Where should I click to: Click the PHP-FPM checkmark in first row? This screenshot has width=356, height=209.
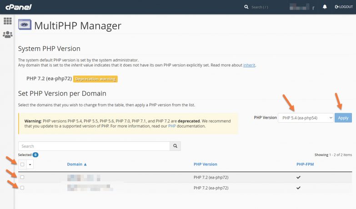(298, 177)
